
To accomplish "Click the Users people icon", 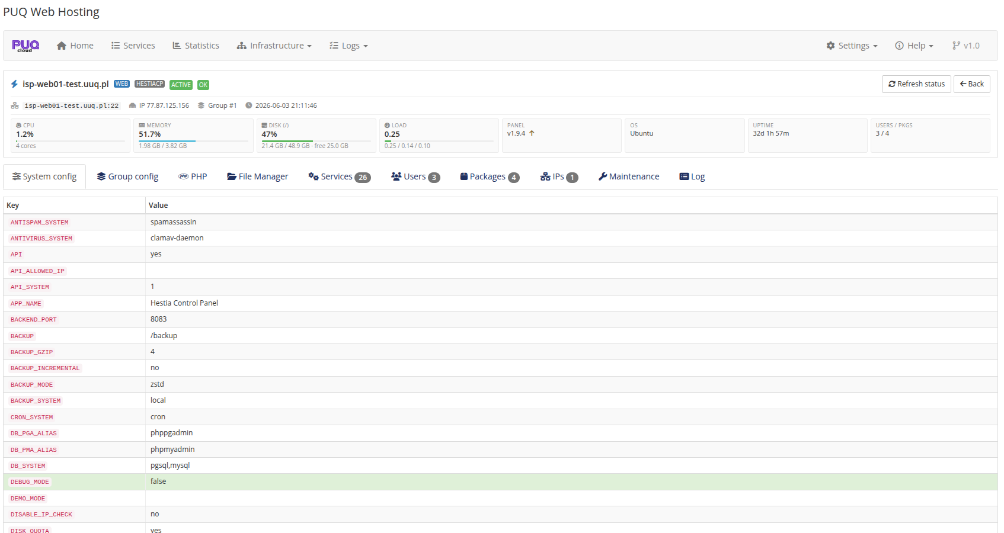I will [397, 176].
